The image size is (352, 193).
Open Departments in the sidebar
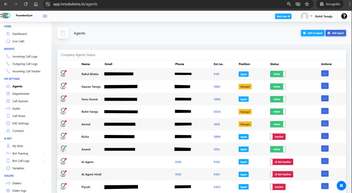(x=20, y=94)
